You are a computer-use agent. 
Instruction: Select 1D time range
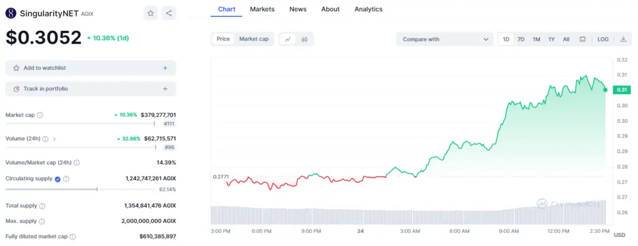pos(506,39)
